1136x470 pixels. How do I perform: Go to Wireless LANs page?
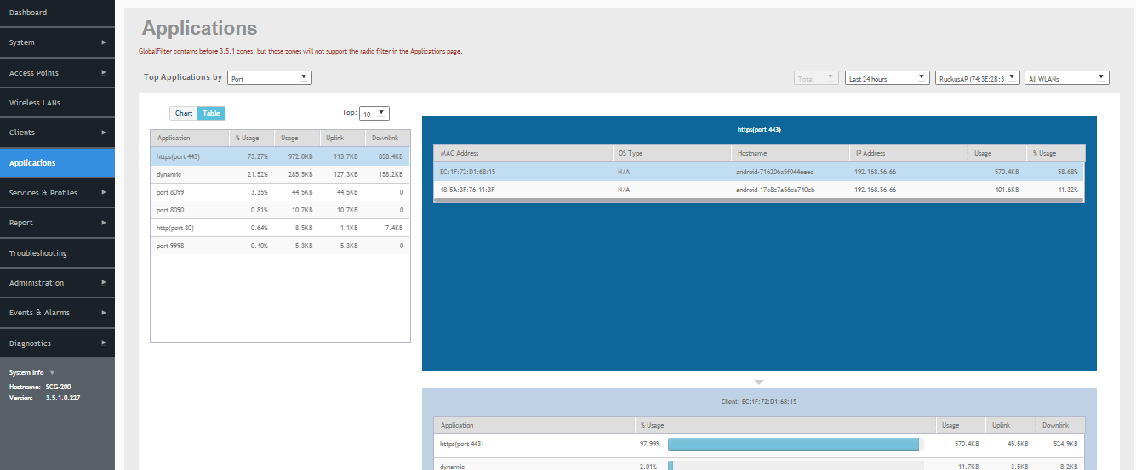tap(57, 103)
